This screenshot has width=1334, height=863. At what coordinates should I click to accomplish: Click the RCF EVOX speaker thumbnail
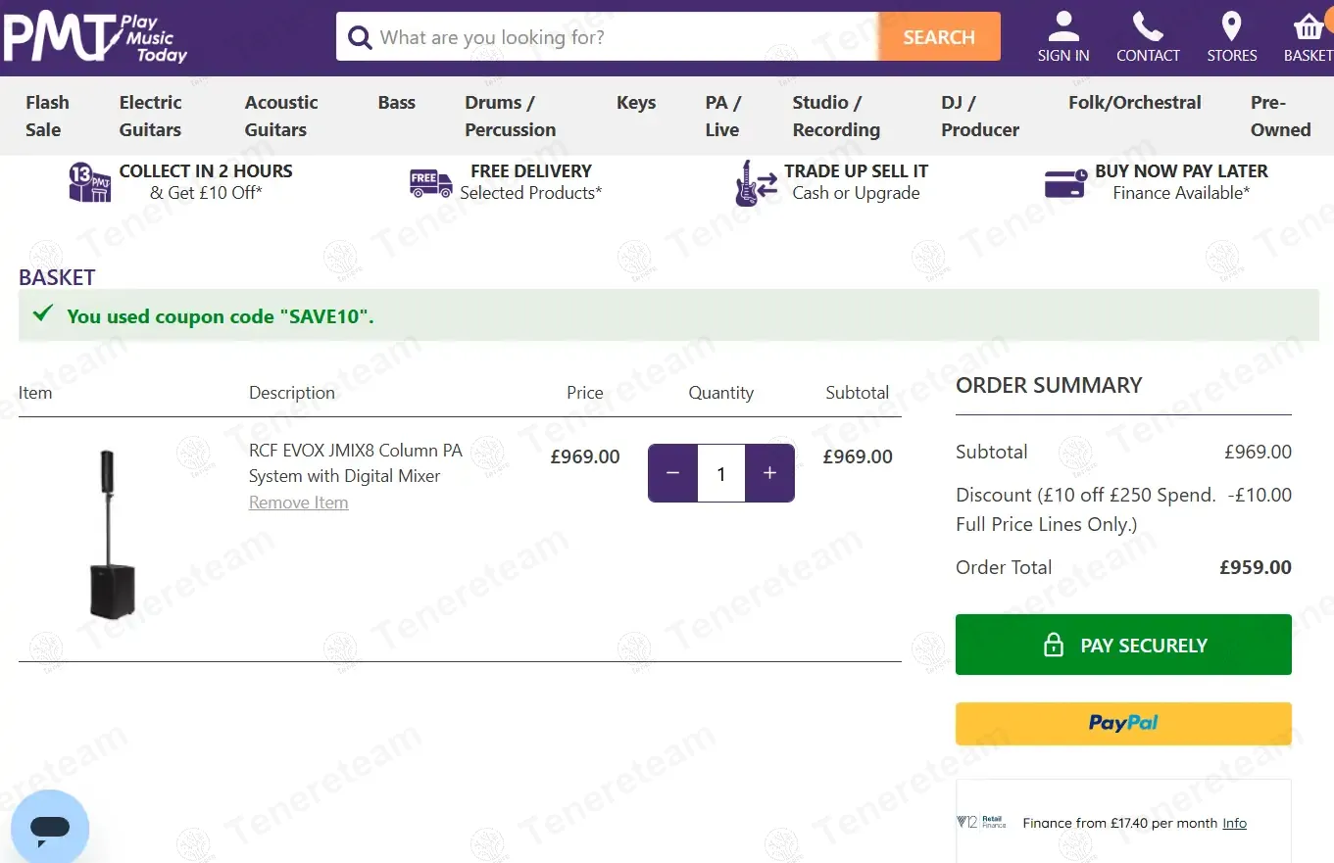coord(111,534)
